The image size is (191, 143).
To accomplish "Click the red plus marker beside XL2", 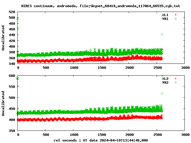I will (x=175, y=79).
